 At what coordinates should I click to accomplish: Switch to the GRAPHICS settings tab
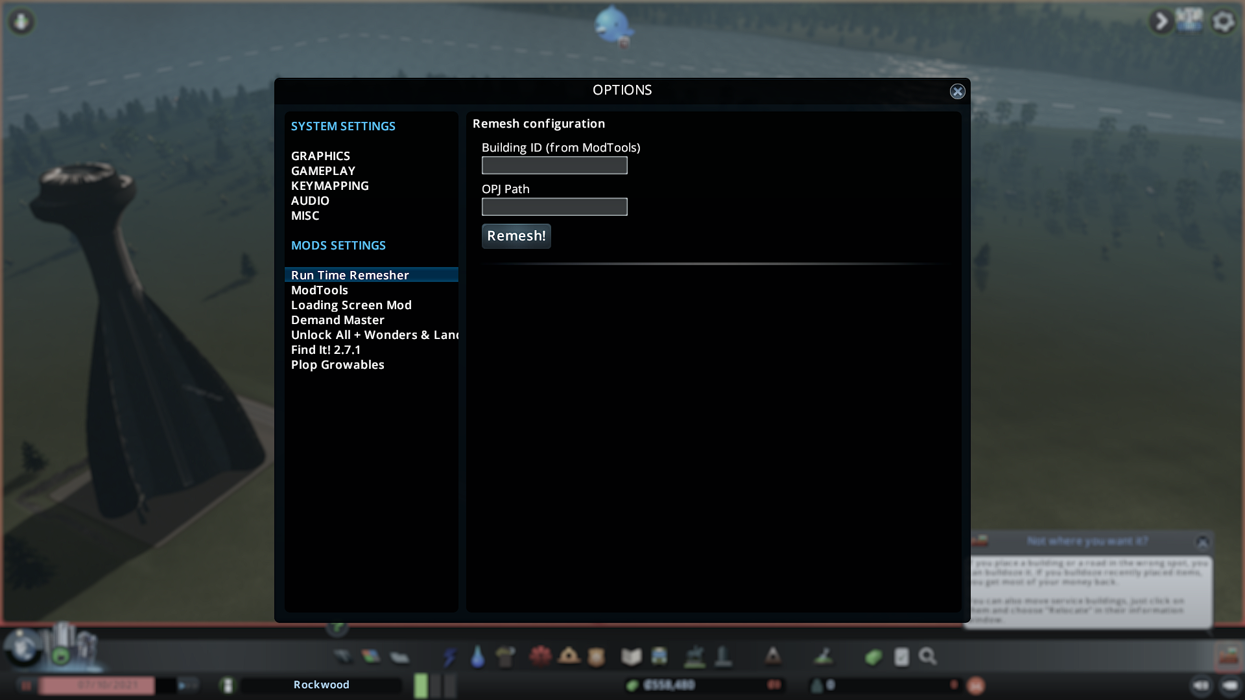click(x=320, y=156)
